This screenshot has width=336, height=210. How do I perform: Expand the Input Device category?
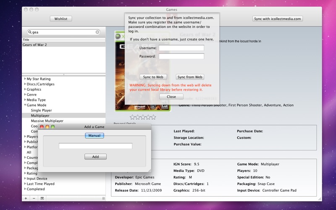point(25,178)
